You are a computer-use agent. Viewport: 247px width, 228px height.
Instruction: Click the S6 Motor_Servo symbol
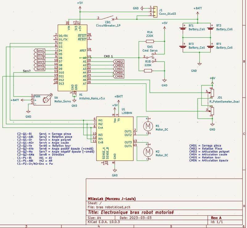coord(42,100)
